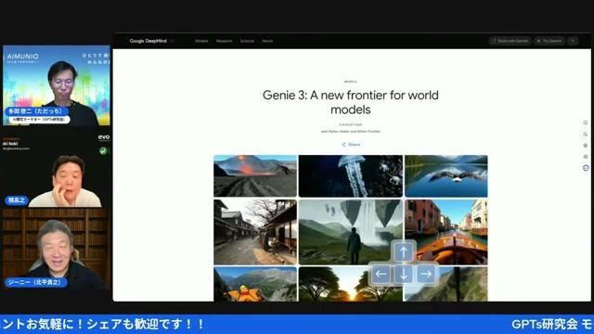Open the search icon in DeepMind header
The image size is (594, 334).
click(x=573, y=41)
